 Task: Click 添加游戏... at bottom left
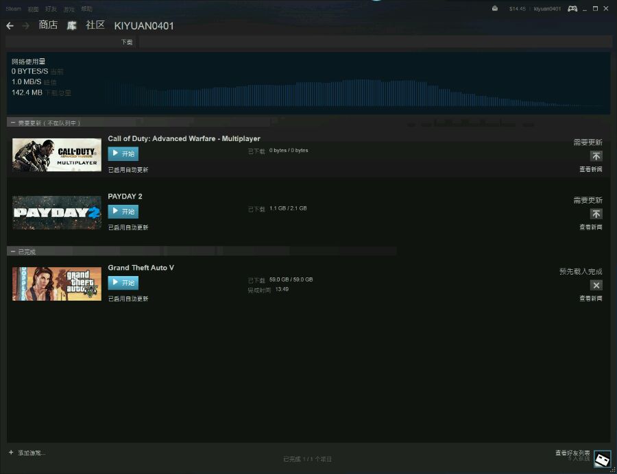(32, 453)
